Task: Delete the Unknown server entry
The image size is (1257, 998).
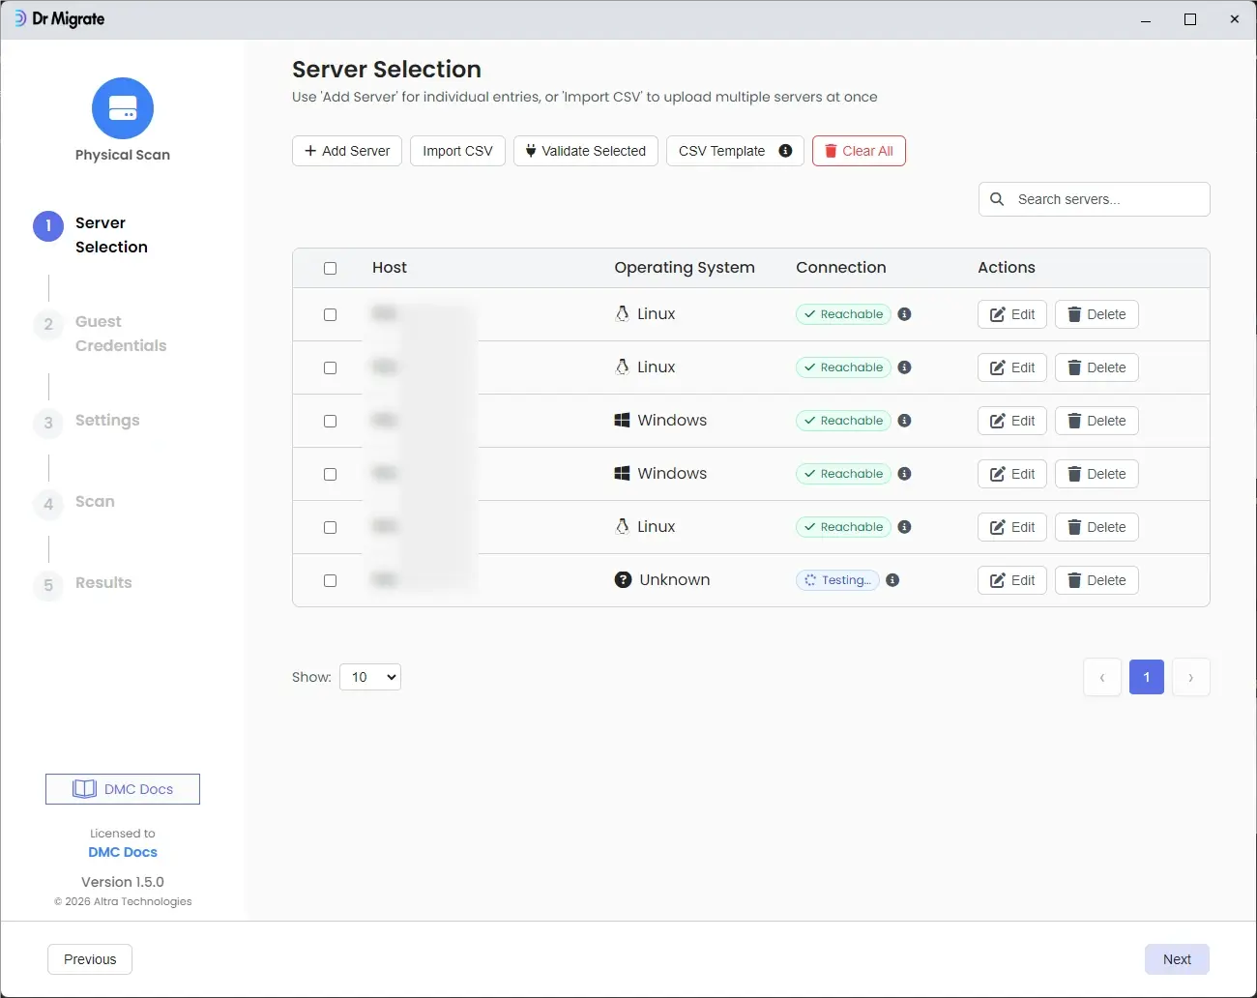Action: point(1096,580)
